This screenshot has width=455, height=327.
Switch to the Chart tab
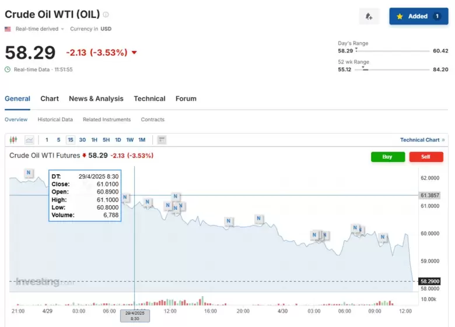50,99
